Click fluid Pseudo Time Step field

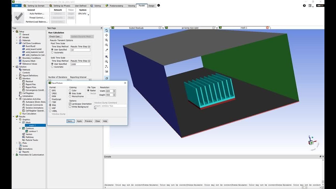pyautogui.click(x=80, y=50)
